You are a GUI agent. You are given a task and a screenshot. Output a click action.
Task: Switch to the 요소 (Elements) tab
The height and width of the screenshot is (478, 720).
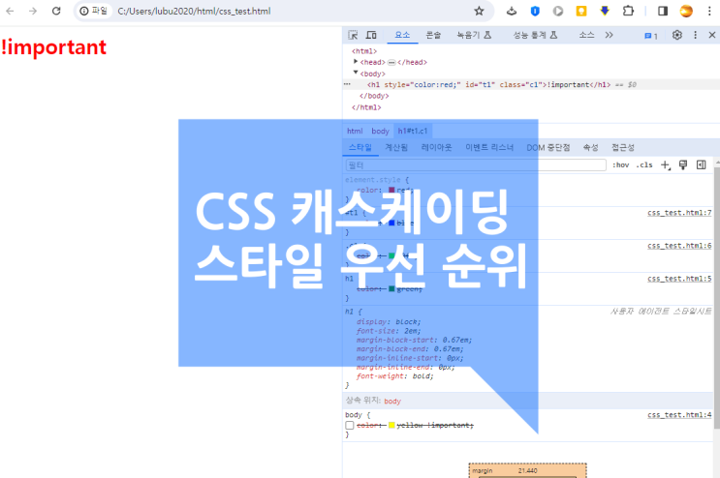402,35
